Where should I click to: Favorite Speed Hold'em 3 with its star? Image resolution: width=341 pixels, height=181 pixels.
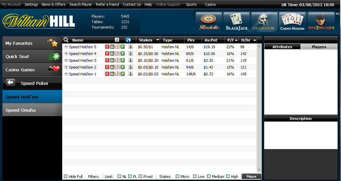pos(66,60)
